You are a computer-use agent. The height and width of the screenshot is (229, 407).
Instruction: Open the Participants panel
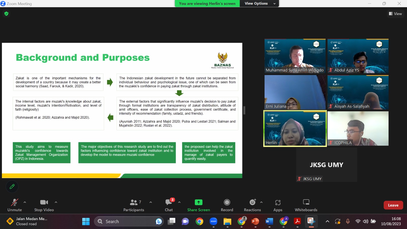coord(134,205)
